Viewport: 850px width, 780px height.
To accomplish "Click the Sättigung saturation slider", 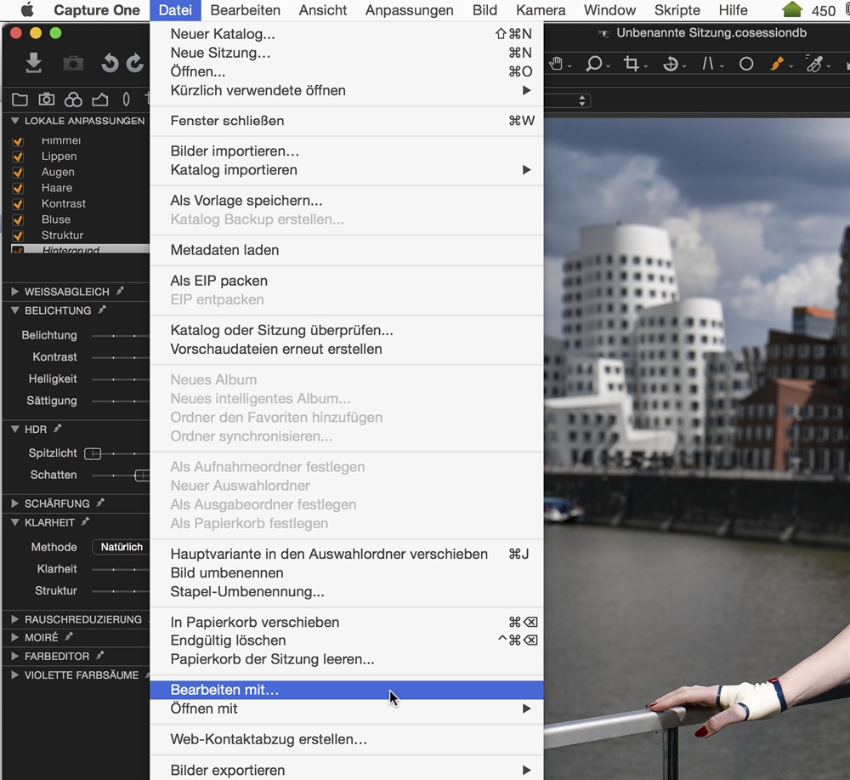I will click(121, 401).
